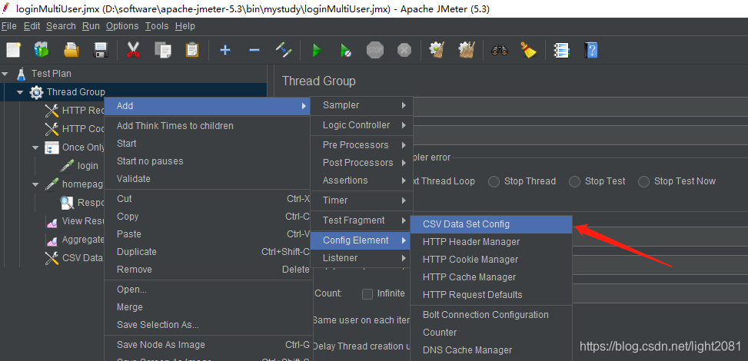Choose Counter config element

click(x=491, y=333)
